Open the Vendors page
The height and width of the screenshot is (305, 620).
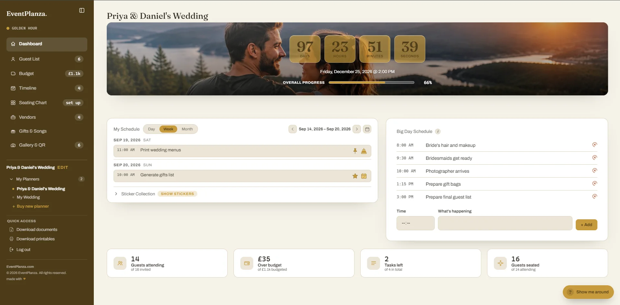[x=47, y=117]
